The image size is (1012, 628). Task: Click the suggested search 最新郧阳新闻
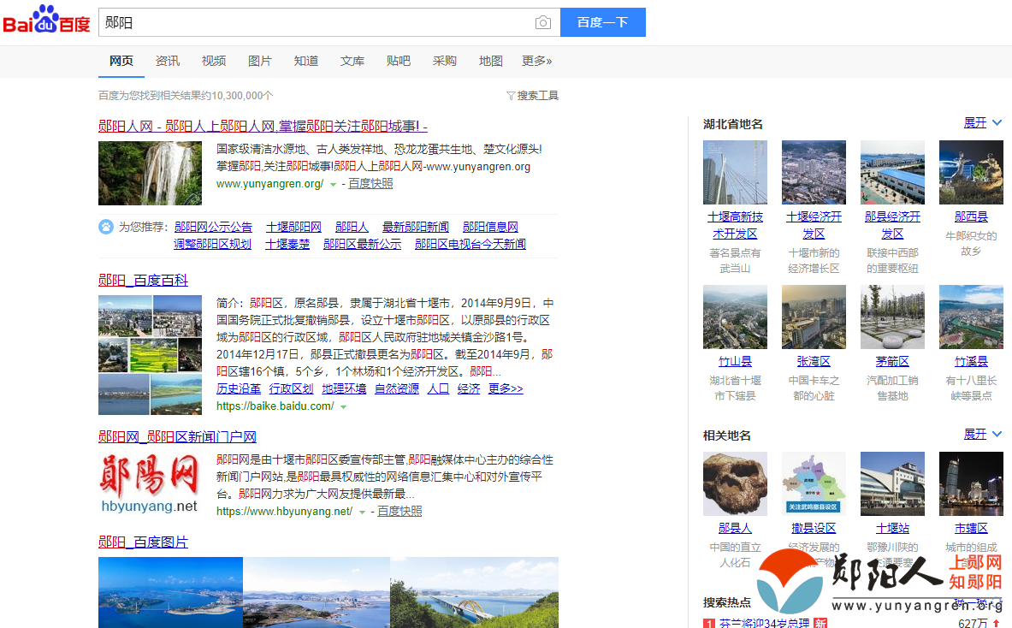416,228
